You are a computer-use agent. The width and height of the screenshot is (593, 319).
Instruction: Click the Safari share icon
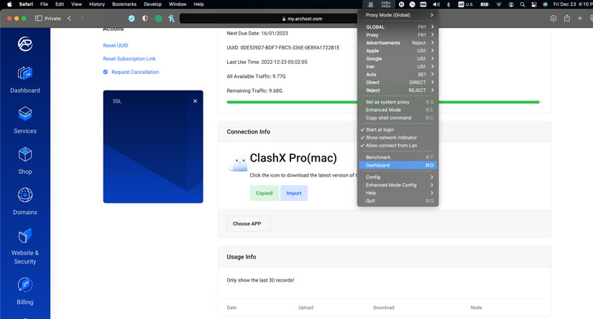click(x=566, y=18)
